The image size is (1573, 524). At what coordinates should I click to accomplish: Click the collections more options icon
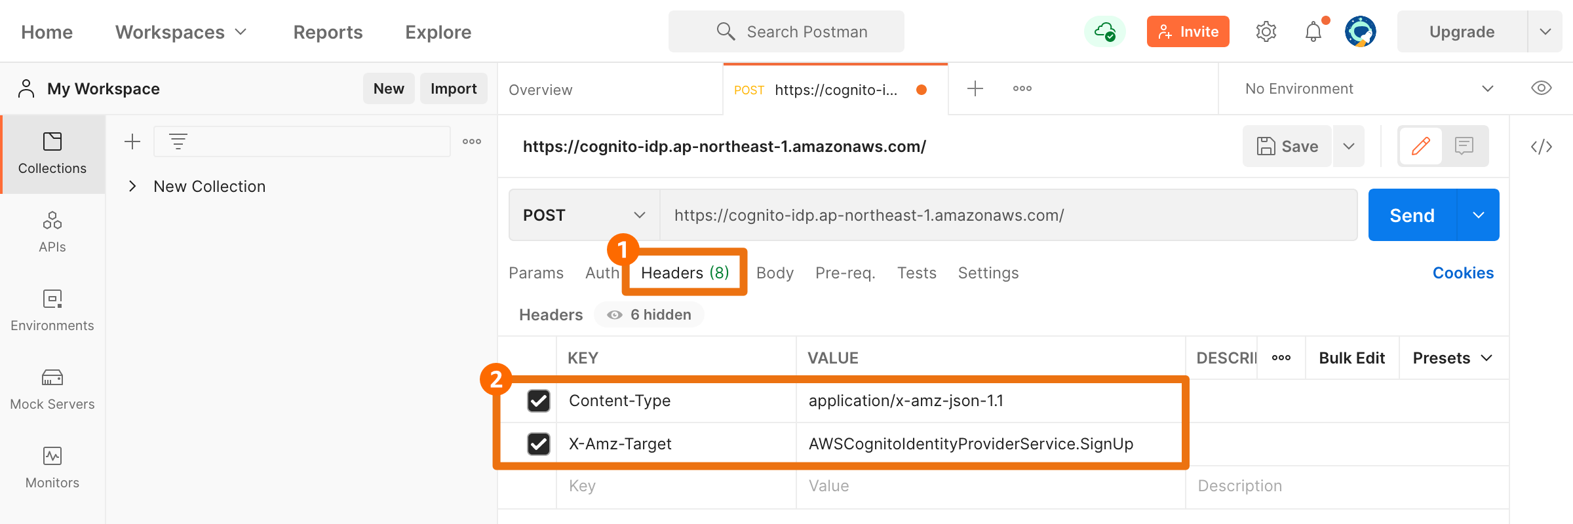point(472,141)
